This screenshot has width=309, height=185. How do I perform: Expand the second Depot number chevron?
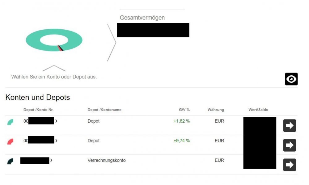56,141
